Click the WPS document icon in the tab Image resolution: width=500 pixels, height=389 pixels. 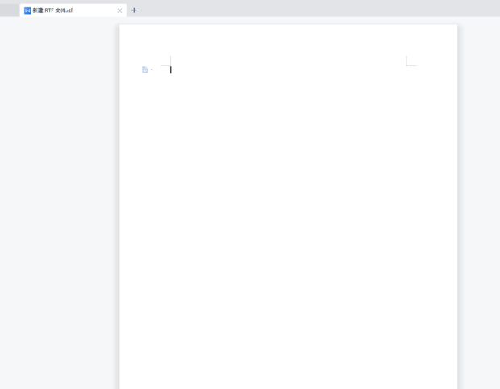click(27, 10)
